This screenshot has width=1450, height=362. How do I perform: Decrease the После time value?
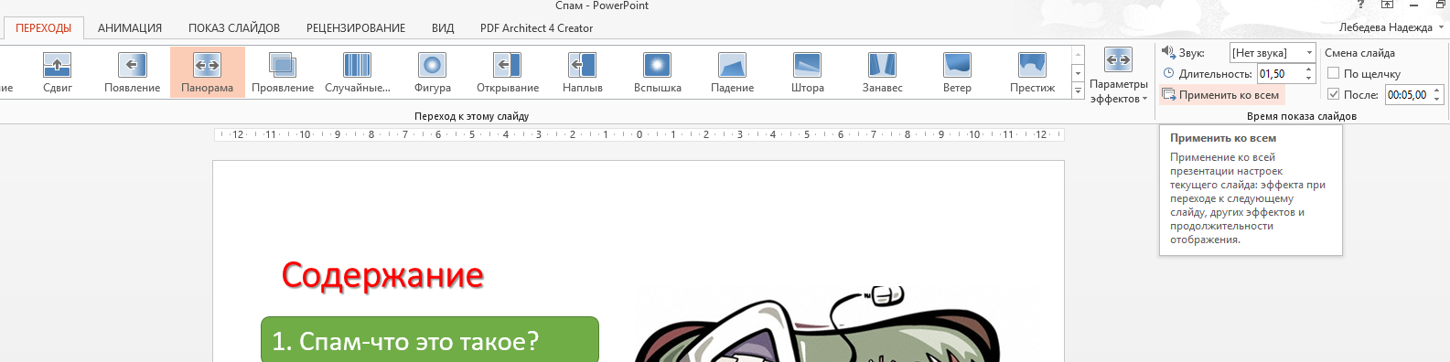point(1437,100)
